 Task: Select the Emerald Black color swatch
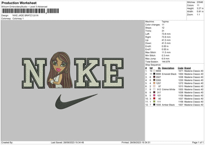[x=154, y=74]
